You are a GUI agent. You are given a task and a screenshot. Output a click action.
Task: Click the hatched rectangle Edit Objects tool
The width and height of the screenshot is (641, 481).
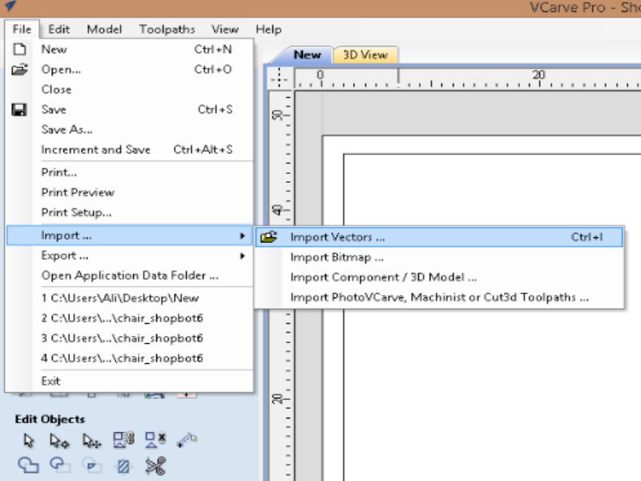(x=123, y=466)
